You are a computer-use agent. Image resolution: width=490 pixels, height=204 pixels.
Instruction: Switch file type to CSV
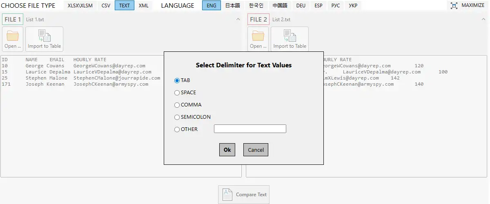[106, 6]
